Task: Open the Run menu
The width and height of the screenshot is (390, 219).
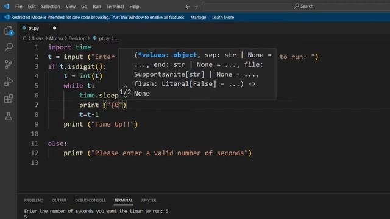Action: (x=97, y=7)
